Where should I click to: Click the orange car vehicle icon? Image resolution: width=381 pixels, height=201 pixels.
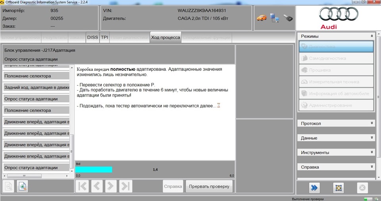pyautogui.click(x=262, y=18)
